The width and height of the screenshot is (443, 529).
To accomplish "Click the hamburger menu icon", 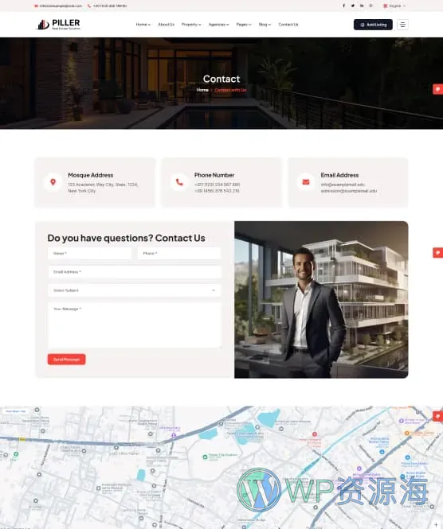I will (402, 25).
